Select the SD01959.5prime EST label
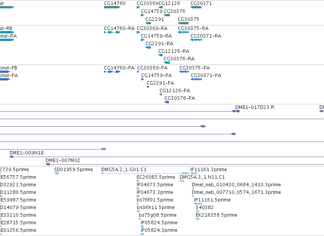 73,170
